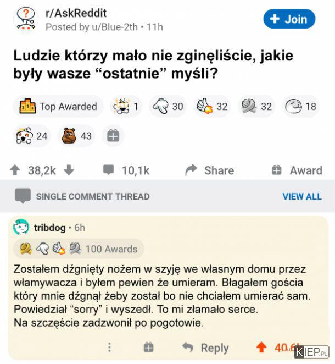Viewport: 335px width, 364px height.
Task: Click the add award gift icon under post
Action: point(113,136)
